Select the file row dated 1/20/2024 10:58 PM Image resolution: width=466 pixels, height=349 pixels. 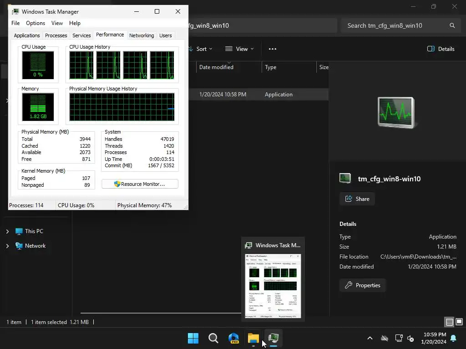258,95
